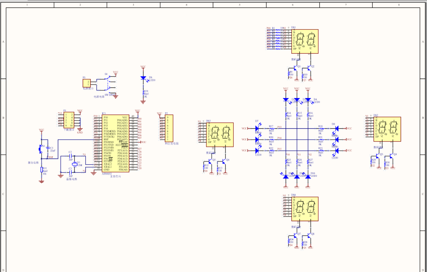Select the AT89S52 microcontroller IC1 body
This screenshot has height=272, width=427.
115,143
